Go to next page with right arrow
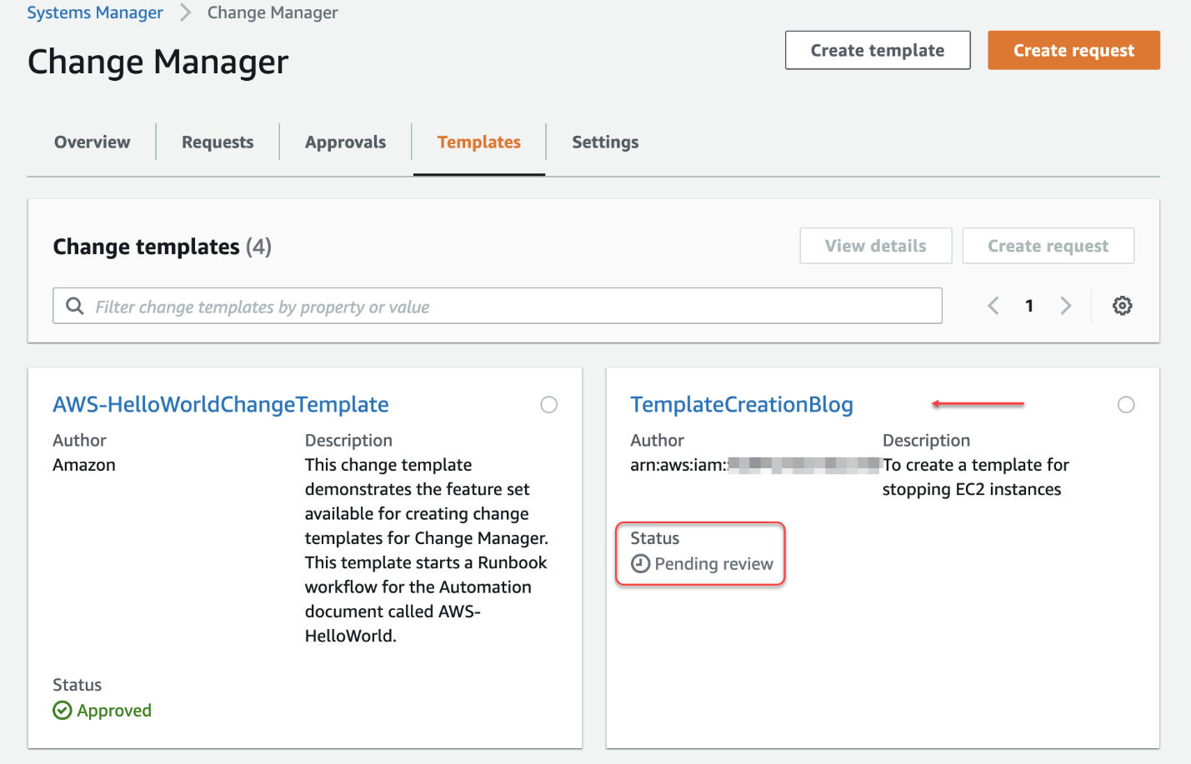Screen dimensions: 1191x764 pos(1067,306)
